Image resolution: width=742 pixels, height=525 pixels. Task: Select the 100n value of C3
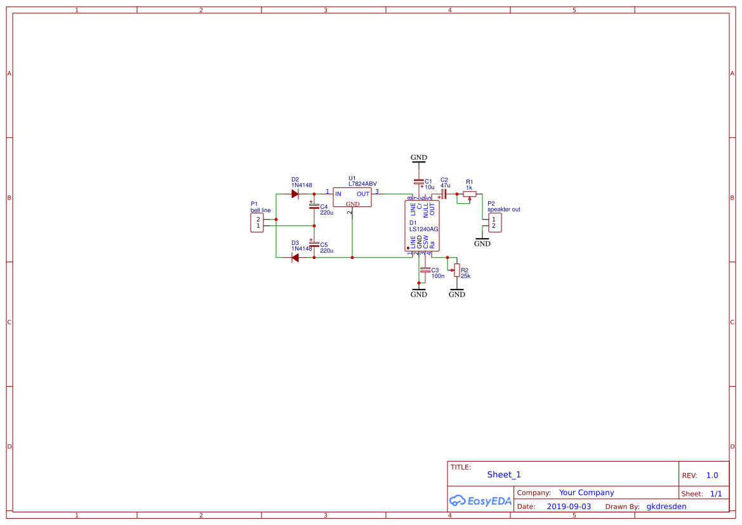438,276
